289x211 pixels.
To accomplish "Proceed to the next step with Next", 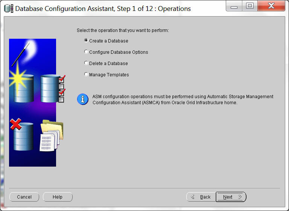I will click(231, 197).
